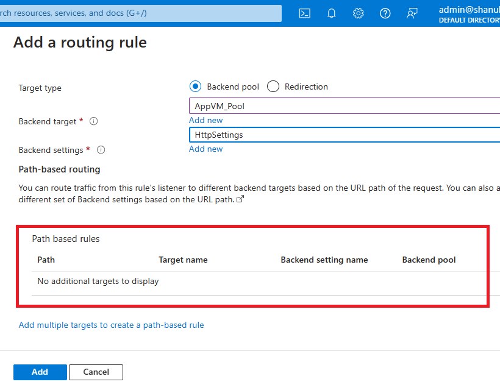Click the 'Path based rules' table title
This screenshot has width=500, height=390.
[66, 239]
